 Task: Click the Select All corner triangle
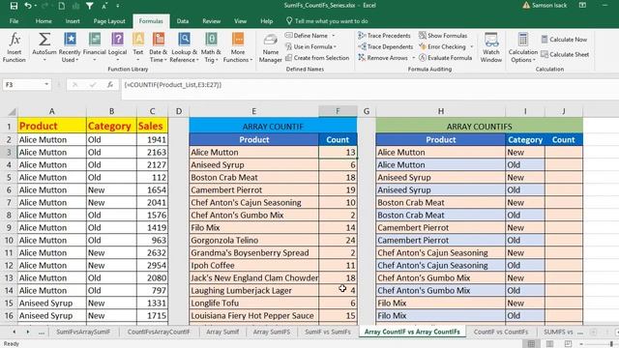(12, 112)
